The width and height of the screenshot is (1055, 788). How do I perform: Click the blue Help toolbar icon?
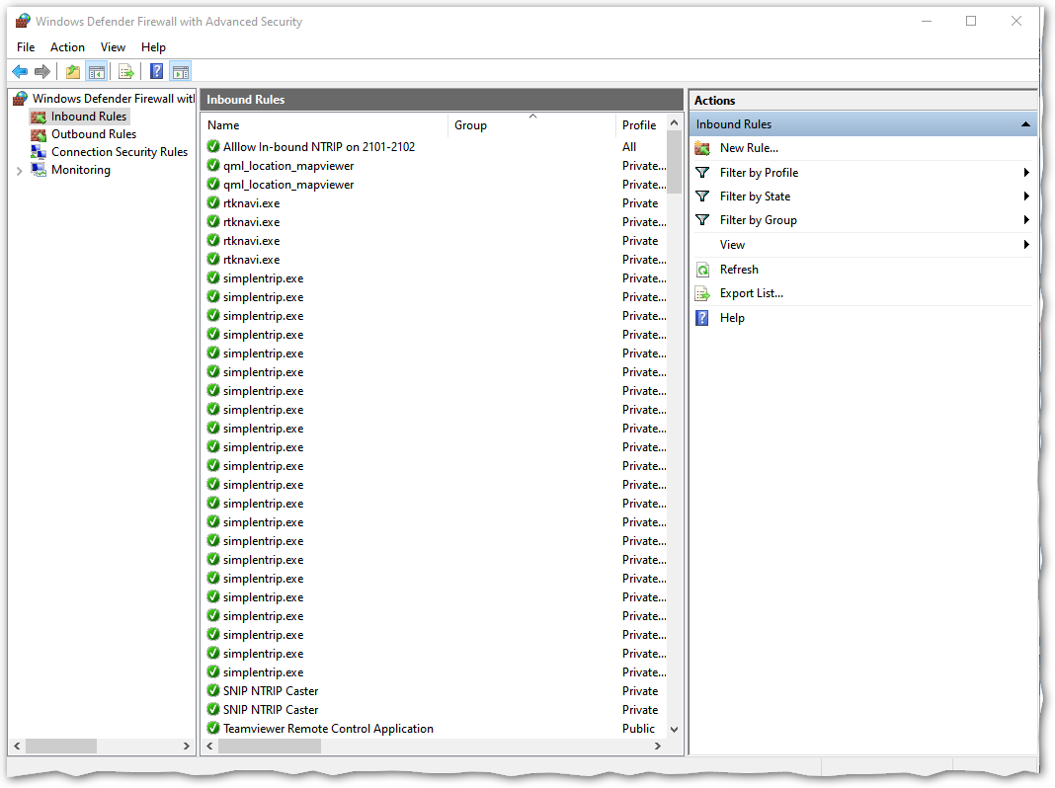click(x=157, y=71)
